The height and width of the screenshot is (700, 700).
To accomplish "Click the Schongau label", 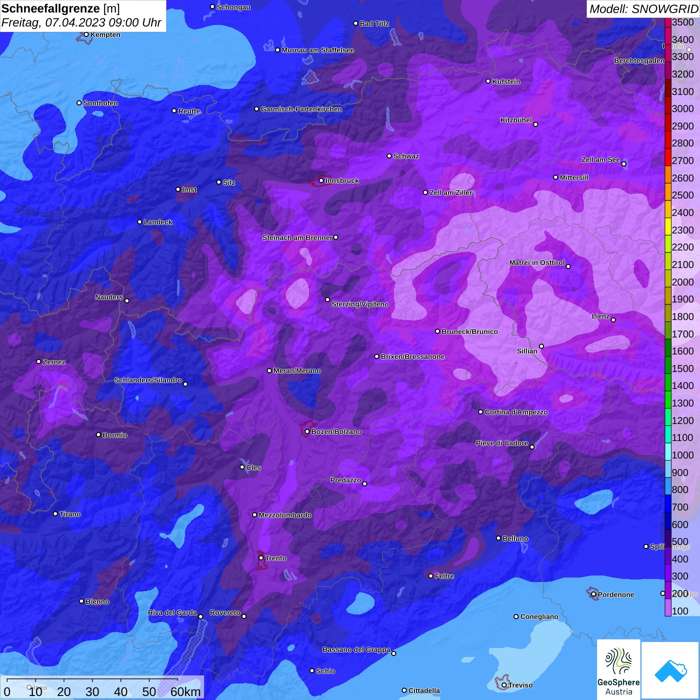I will point(233,7).
